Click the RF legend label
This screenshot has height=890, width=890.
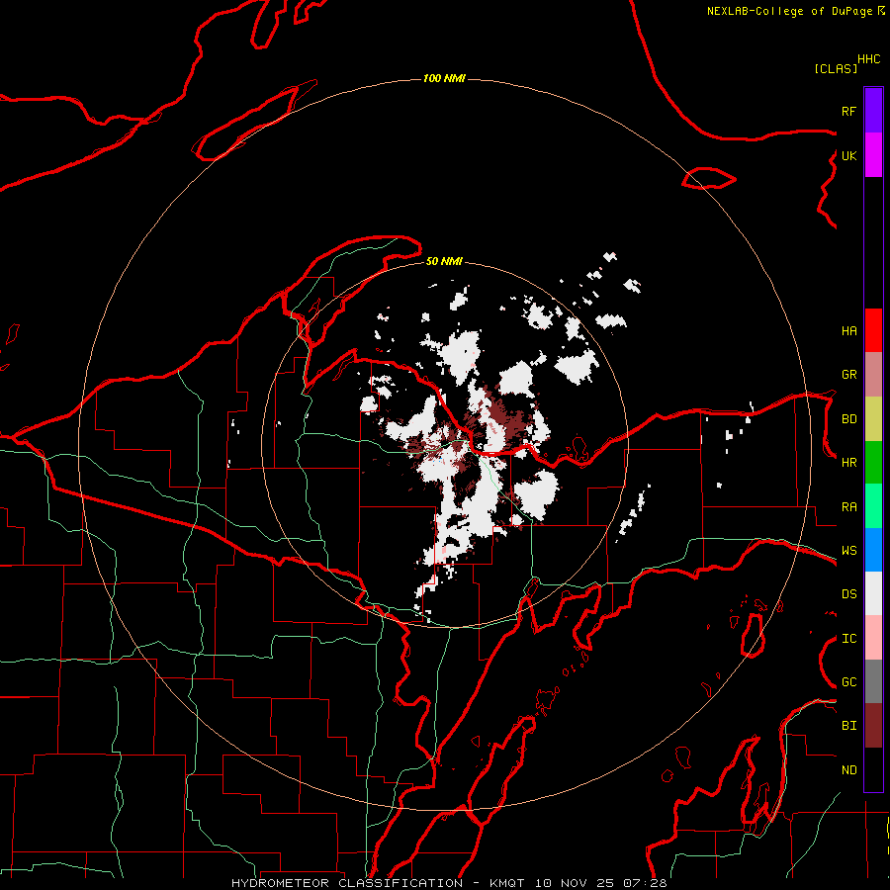(848, 111)
